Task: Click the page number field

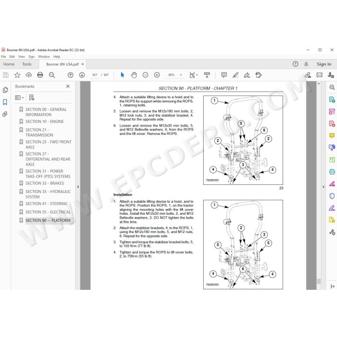Action: point(95,75)
